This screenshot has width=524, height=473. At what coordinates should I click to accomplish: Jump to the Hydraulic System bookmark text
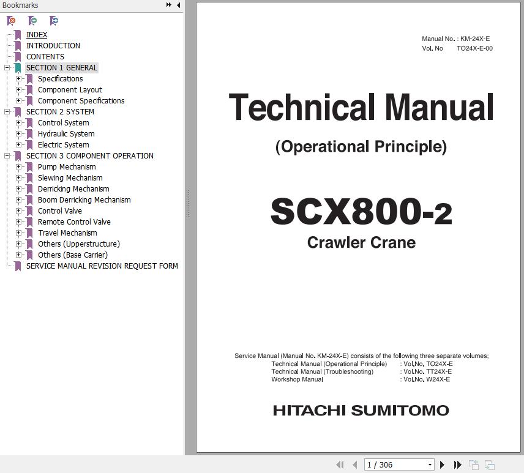click(66, 134)
